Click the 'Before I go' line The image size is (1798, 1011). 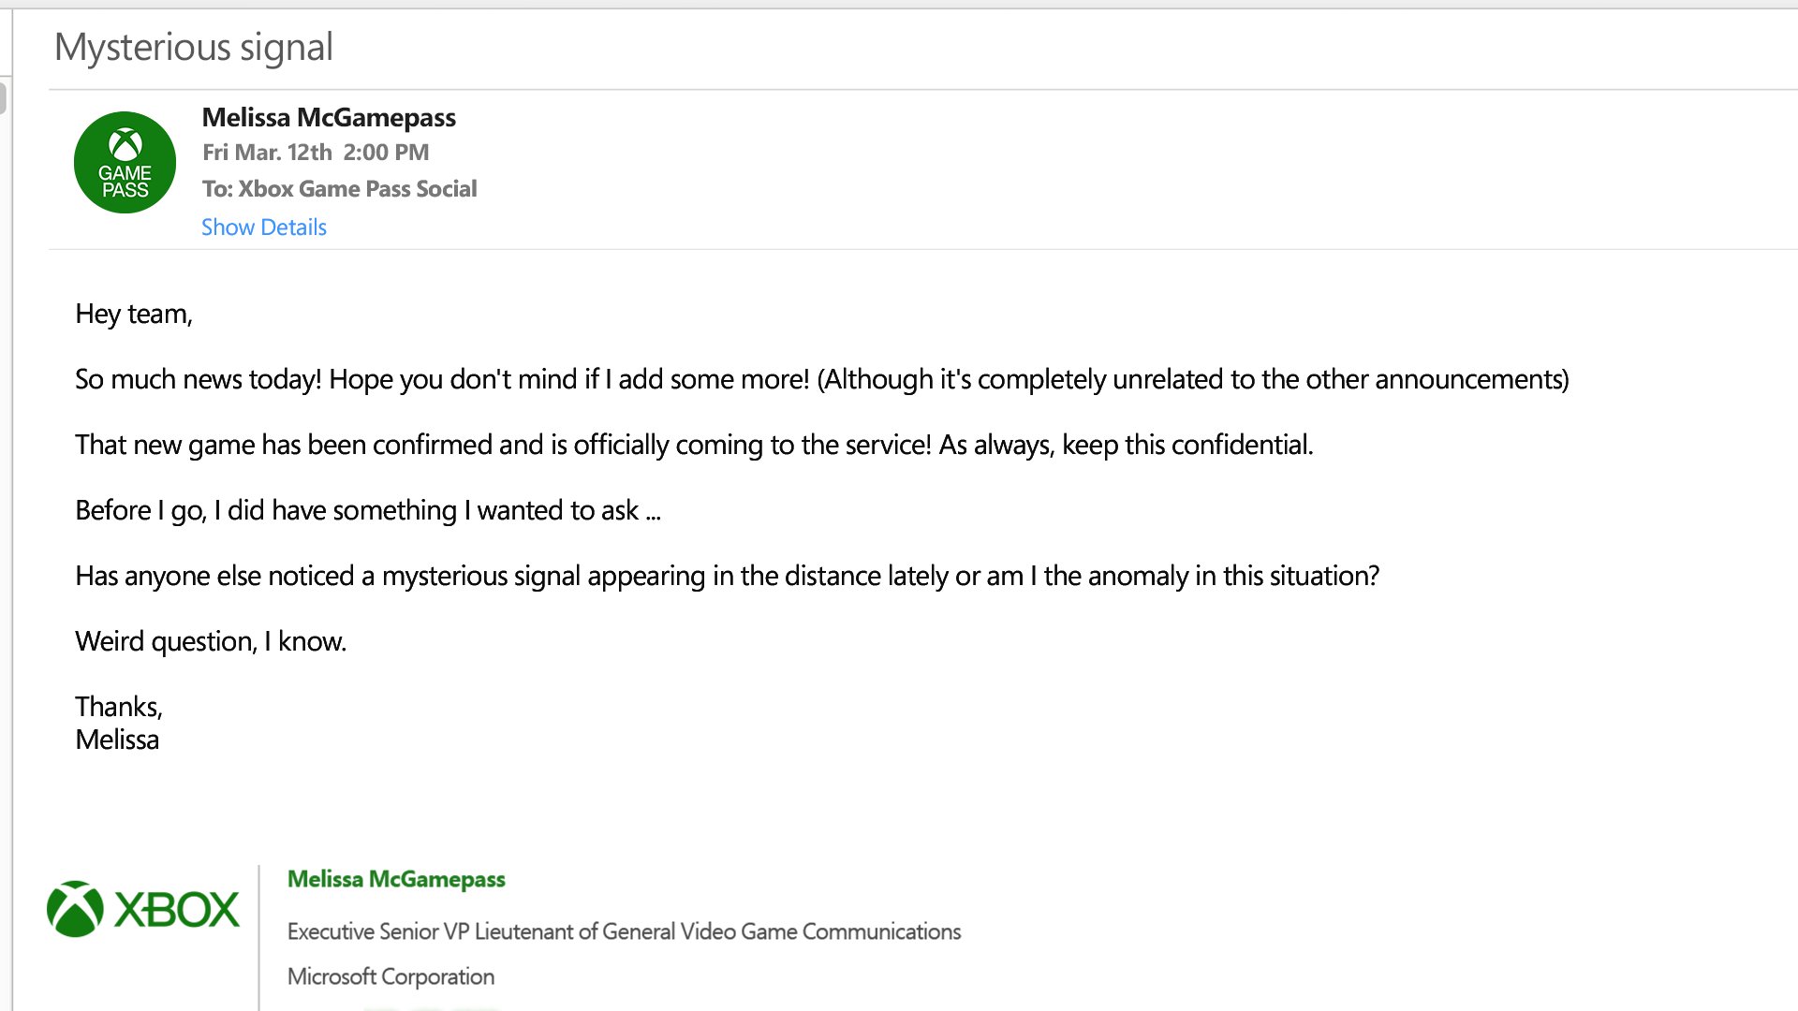tap(368, 511)
